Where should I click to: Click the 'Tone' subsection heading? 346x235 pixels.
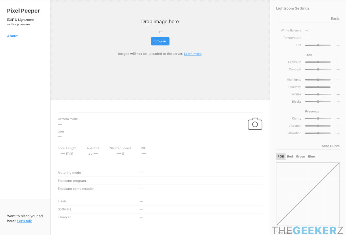click(x=309, y=55)
